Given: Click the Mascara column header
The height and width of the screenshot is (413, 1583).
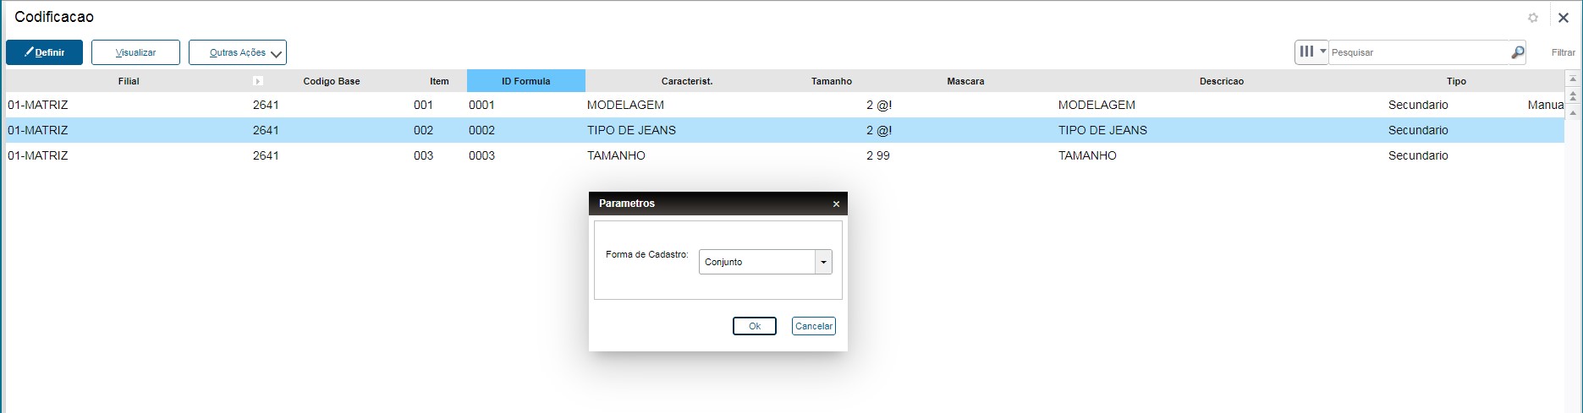Looking at the screenshot, I should 965,81.
